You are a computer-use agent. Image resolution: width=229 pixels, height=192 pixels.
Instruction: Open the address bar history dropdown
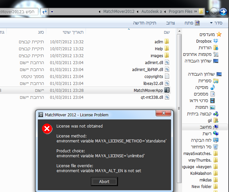click(x=52, y=12)
